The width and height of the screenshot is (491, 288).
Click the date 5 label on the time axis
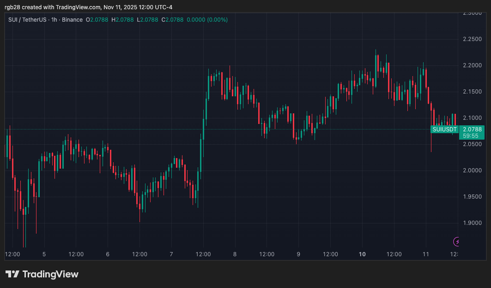tap(44, 254)
